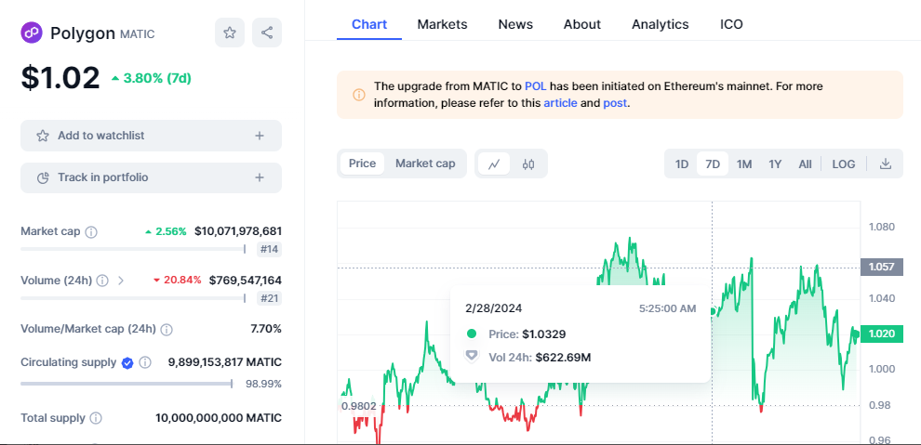This screenshot has width=921, height=445.
Task: Open Volume (24h) info icon
Action: pyautogui.click(x=102, y=281)
